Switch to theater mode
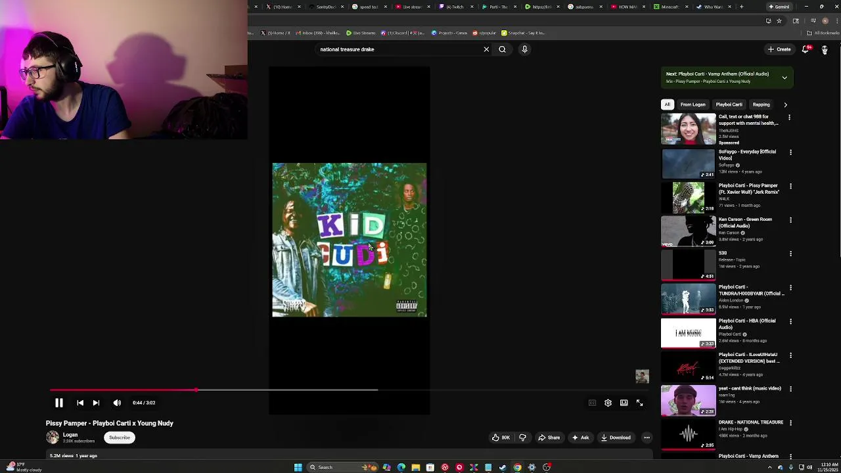 point(624,403)
